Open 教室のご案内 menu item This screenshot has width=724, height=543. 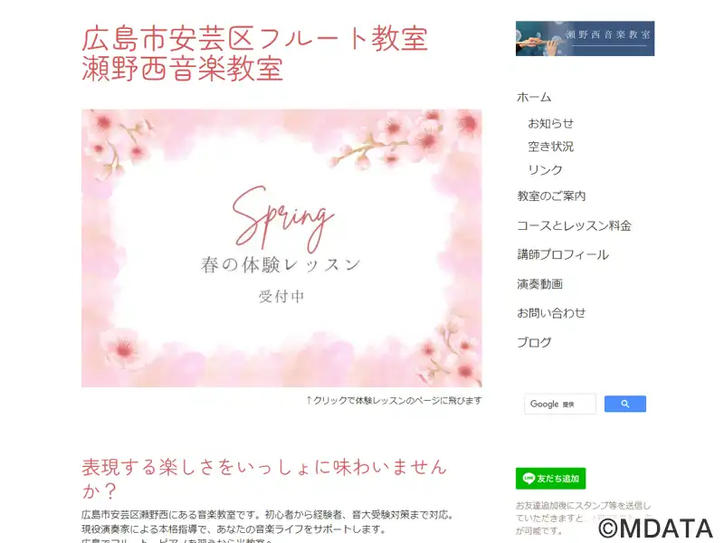coord(551,196)
